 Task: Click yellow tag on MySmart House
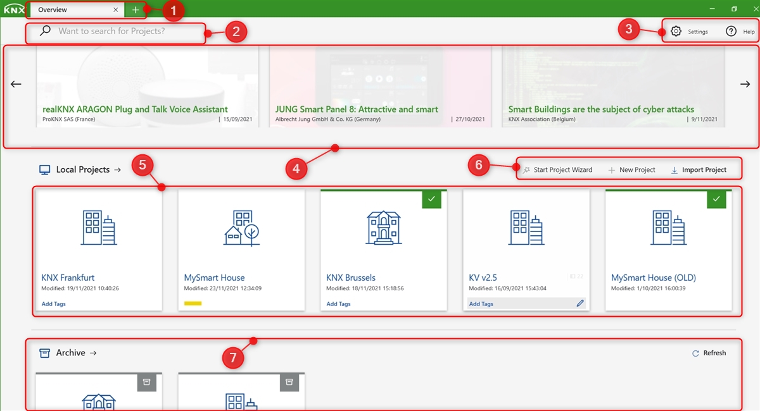click(193, 304)
